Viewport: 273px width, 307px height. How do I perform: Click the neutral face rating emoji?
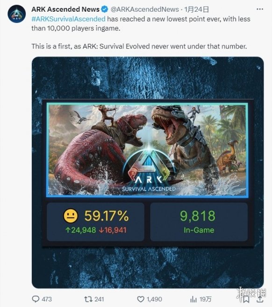71,216
